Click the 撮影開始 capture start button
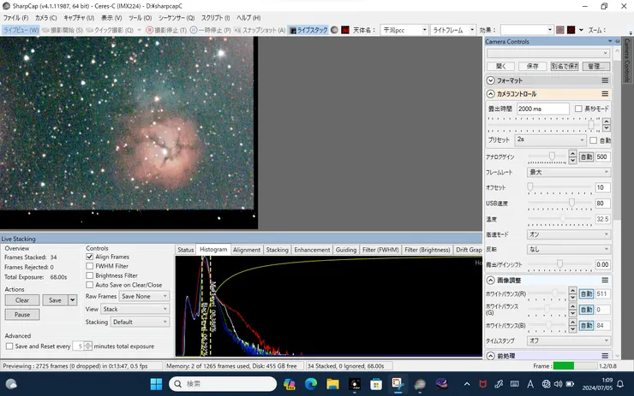 point(61,30)
